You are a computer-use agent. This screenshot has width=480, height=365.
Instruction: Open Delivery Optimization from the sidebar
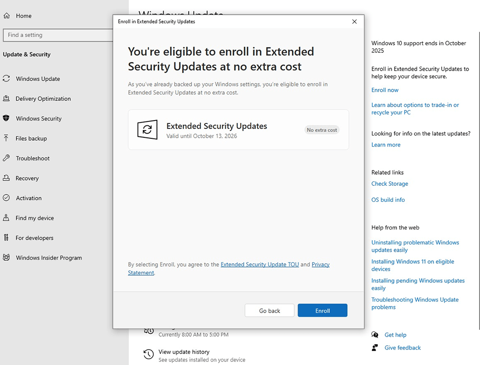coord(7,98)
